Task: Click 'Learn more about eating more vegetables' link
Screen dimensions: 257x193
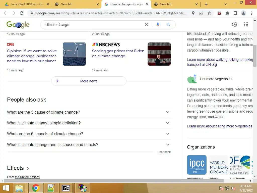Action: coord(219,126)
